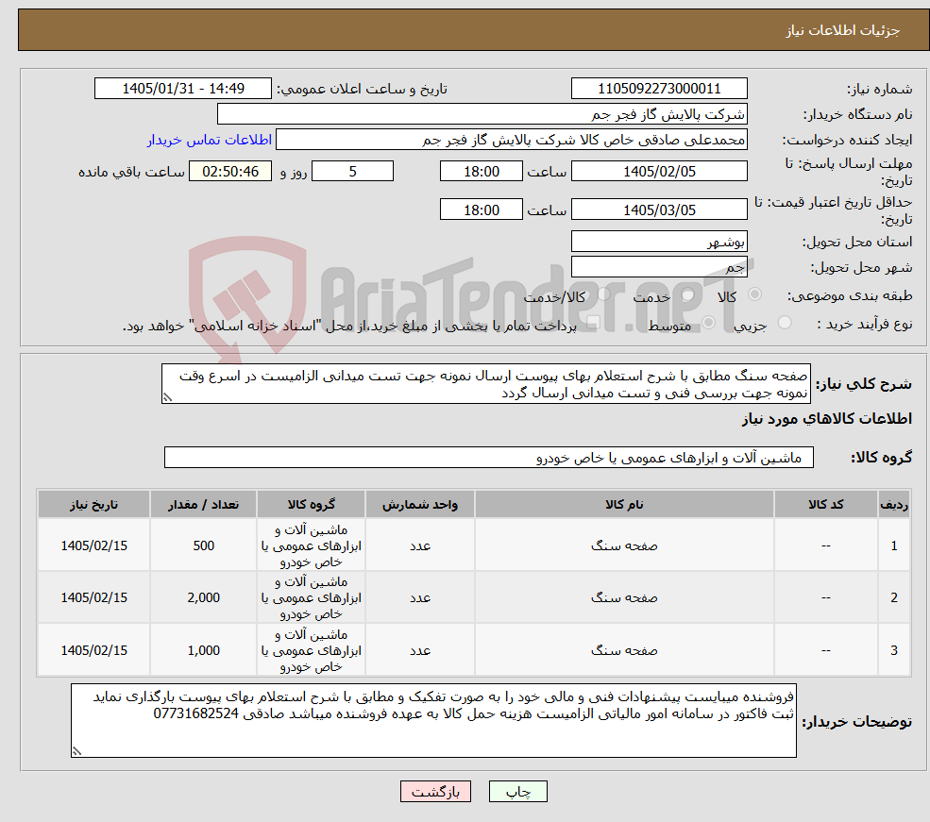This screenshot has width=930, height=822.
Task: Click the need number field 1105092273000011
Action: click(x=659, y=89)
